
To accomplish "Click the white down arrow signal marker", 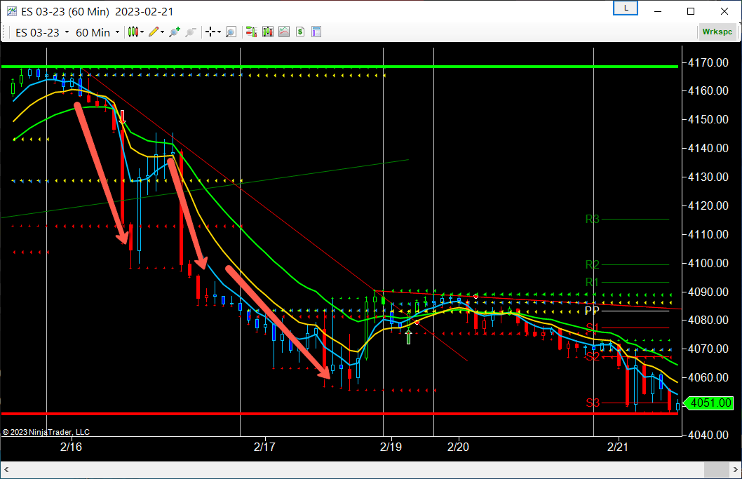I will click(x=123, y=117).
